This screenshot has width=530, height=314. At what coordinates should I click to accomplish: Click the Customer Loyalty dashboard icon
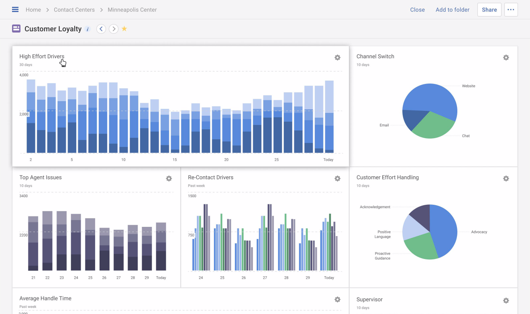[x=16, y=29]
